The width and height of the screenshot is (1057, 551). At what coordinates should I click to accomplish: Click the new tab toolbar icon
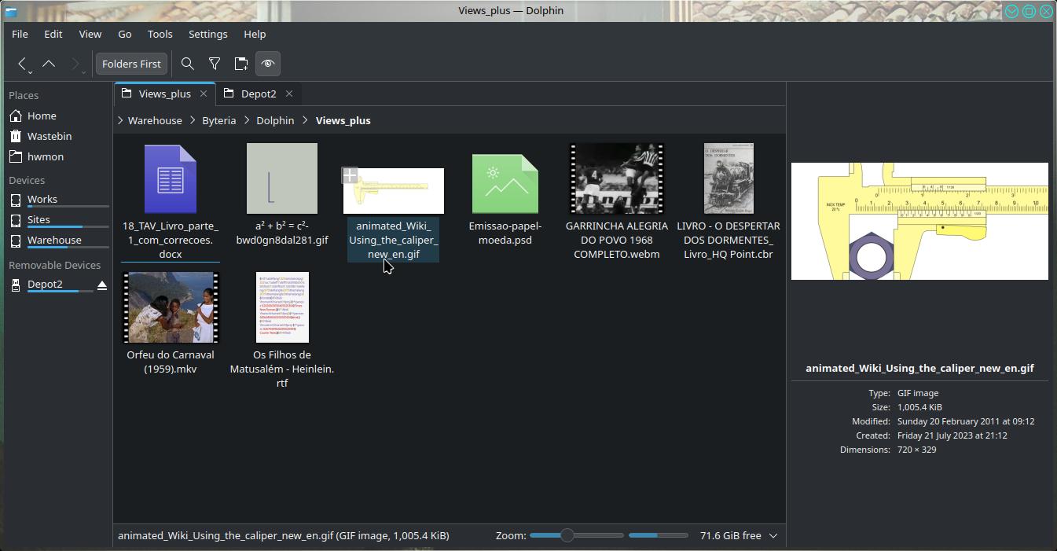[241, 64]
